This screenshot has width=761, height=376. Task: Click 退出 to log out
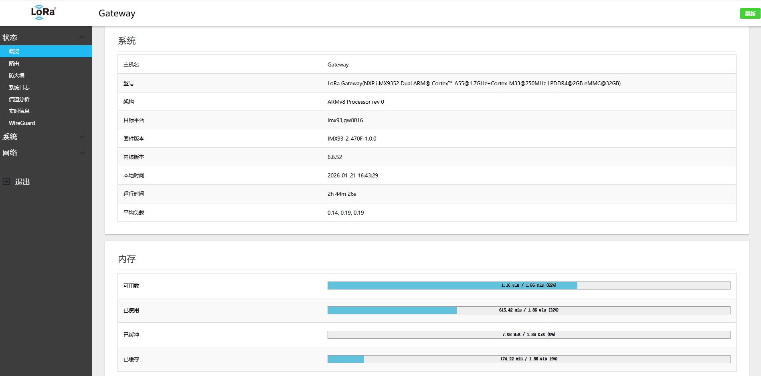[22, 182]
